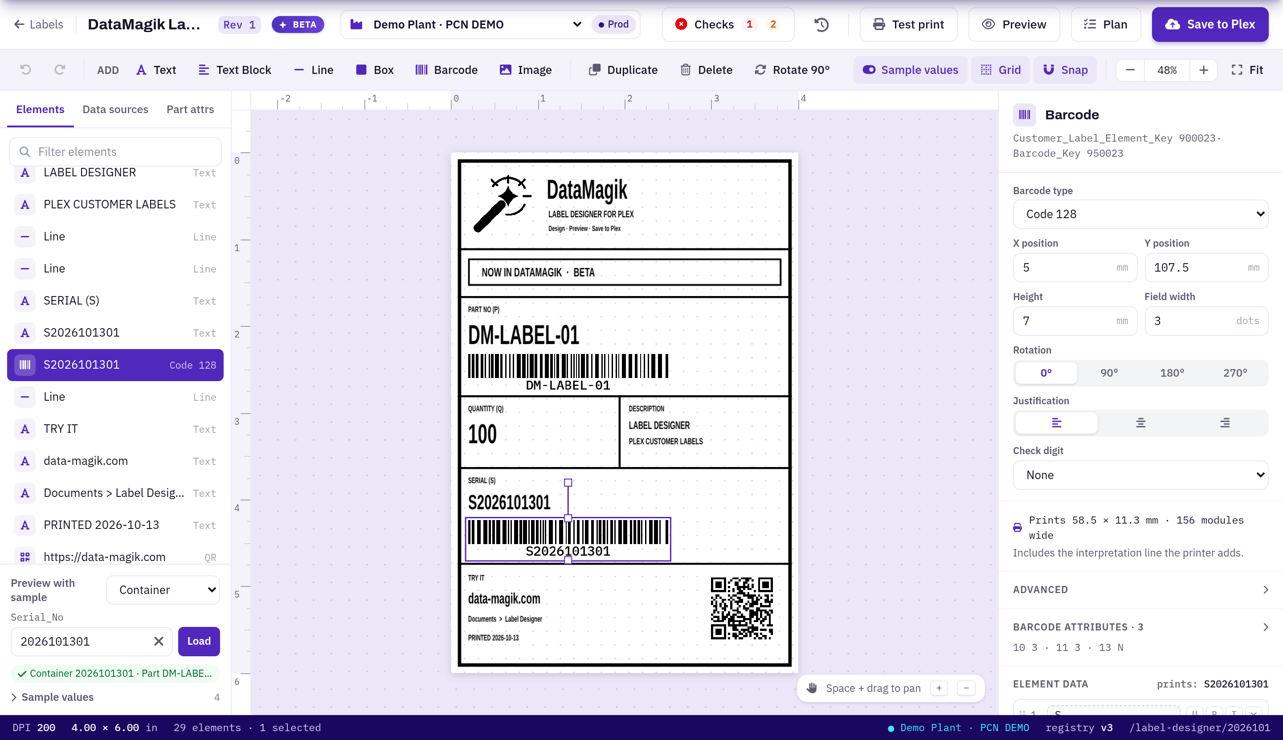
Task: Switch to the Data sources tab
Action: pos(115,109)
